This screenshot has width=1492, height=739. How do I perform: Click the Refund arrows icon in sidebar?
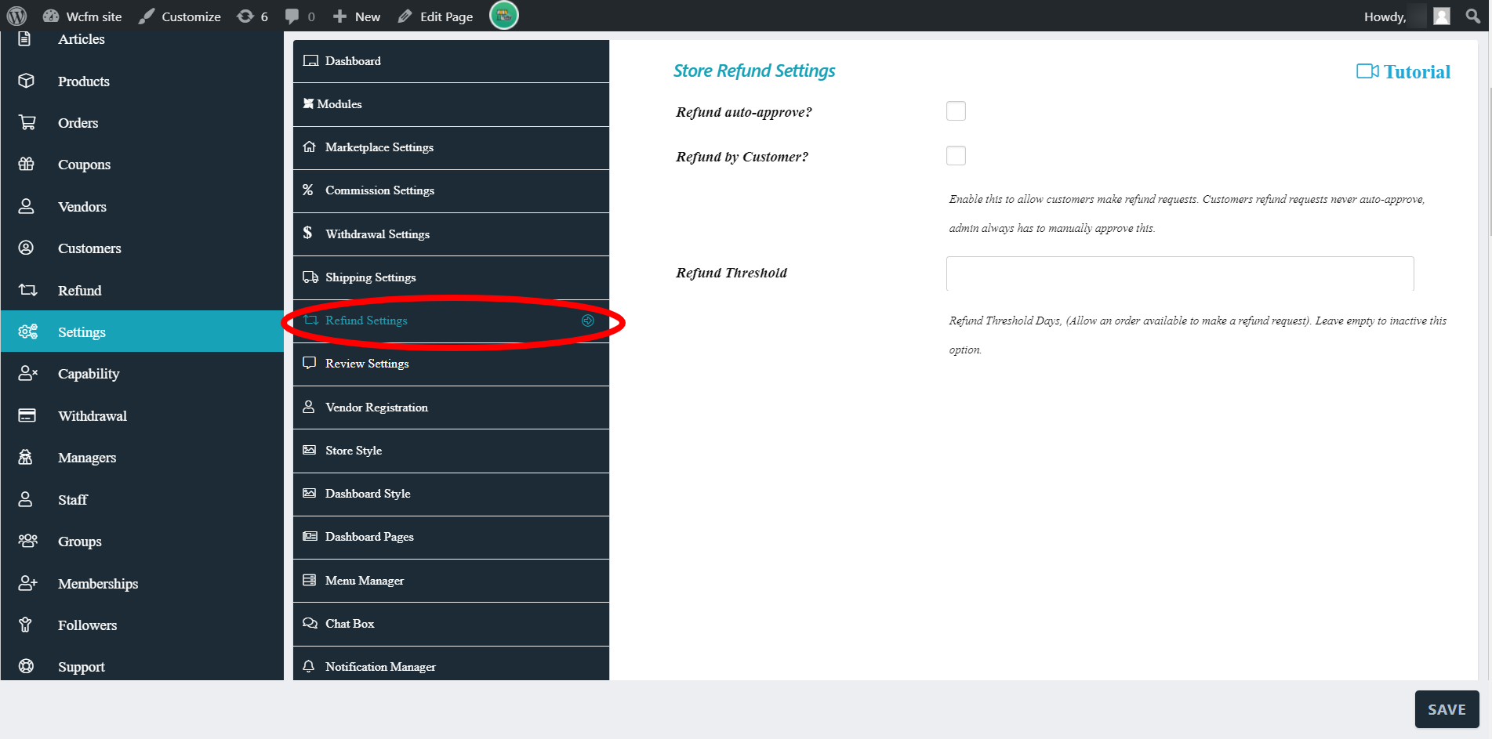tap(27, 290)
